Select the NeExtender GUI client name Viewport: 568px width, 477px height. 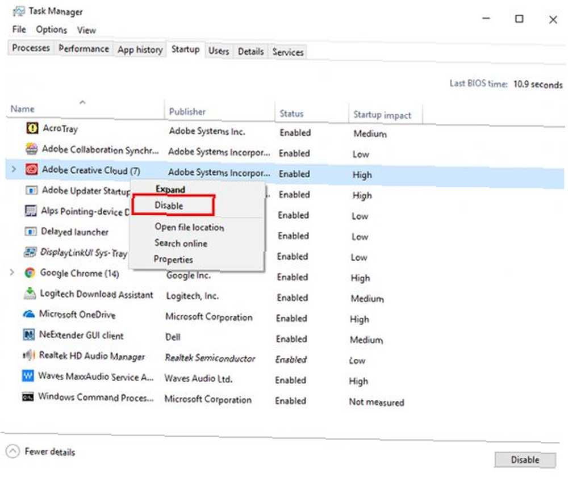tap(81, 335)
